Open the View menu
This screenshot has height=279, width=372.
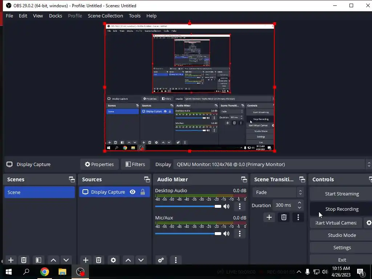(x=38, y=16)
